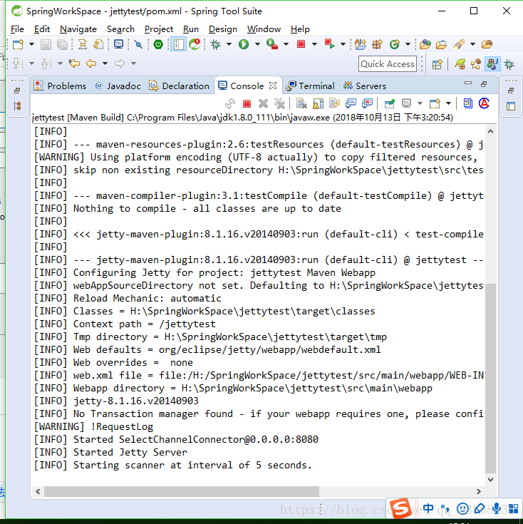
Task: Click the Display Selected Console icon
Action: pyautogui.click(x=406, y=103)
